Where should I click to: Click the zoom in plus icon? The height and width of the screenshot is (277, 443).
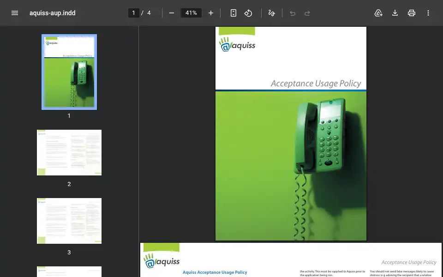click(x=211, y=13)
